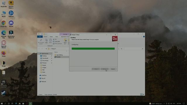Click Copy path in the ribbon
Viewport: 187px width, 105px height.
click(56, 41)
